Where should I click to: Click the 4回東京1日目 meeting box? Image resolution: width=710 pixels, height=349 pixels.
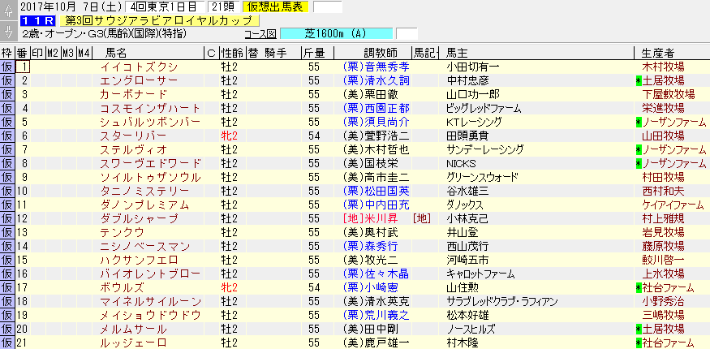[164, 6]
